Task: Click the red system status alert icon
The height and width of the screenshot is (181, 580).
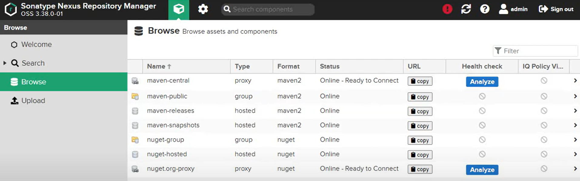Action: [447, 9]
